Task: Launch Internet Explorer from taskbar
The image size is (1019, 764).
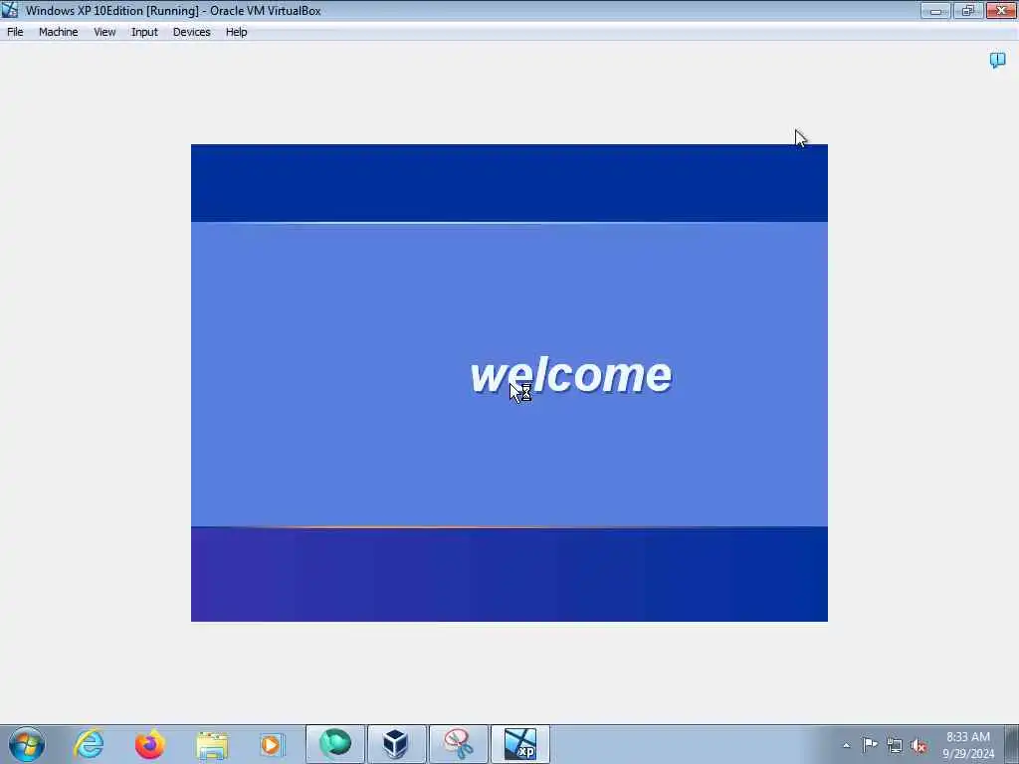Action: [x=89, y=744]
